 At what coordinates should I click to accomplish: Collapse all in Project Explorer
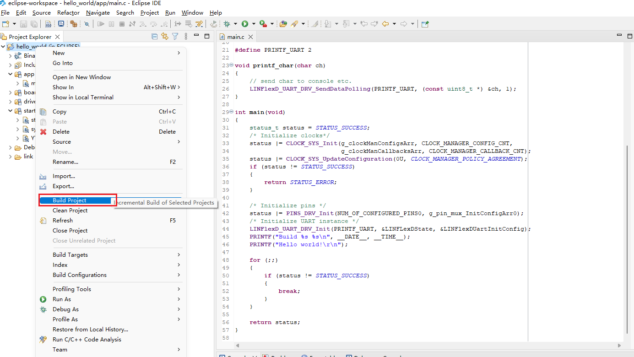[x=155, y=36]
